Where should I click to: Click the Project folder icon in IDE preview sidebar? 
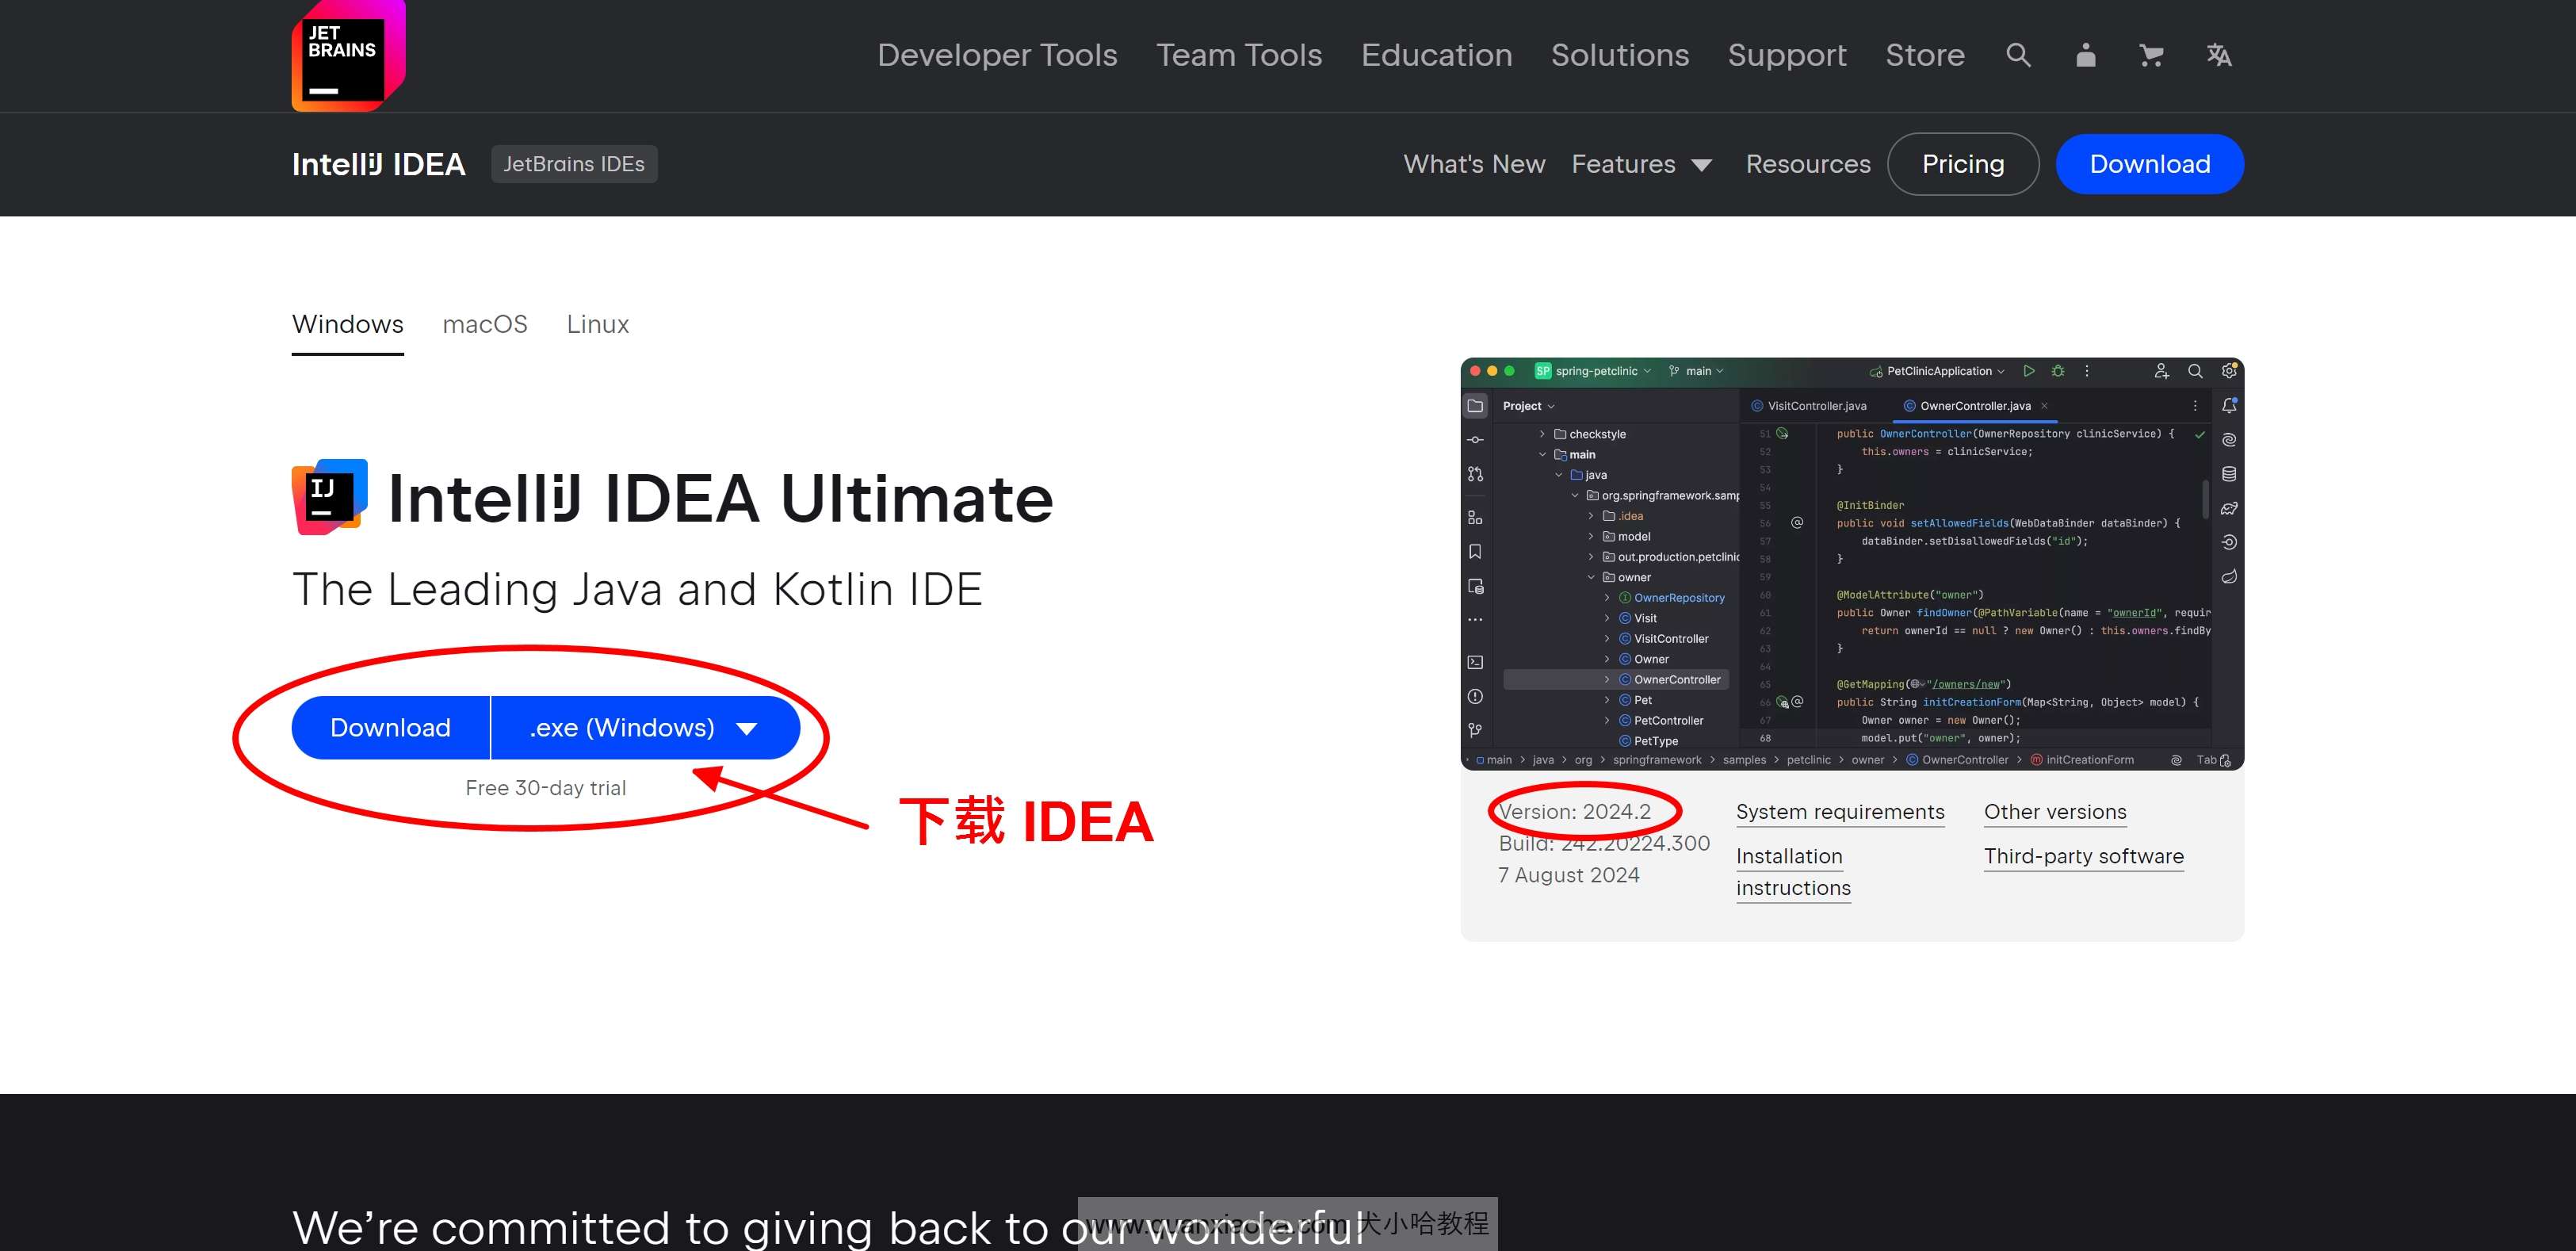tap(1475, 406)
